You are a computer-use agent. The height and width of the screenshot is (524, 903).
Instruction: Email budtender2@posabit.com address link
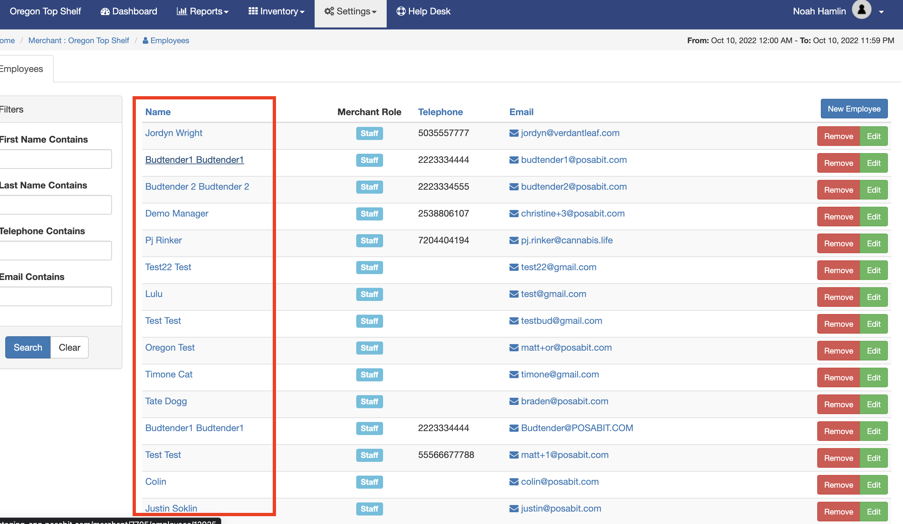click(x=574, y=186)
